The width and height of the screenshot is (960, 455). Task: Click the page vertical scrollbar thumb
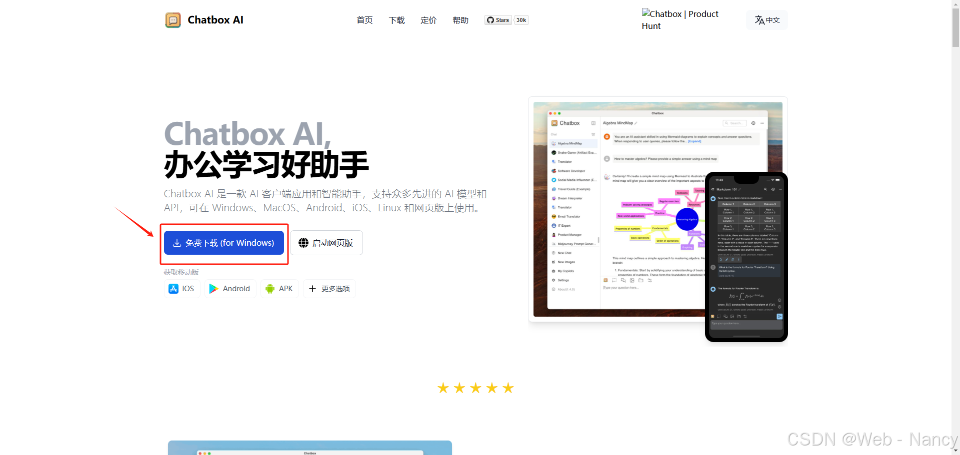pos(955,27)
